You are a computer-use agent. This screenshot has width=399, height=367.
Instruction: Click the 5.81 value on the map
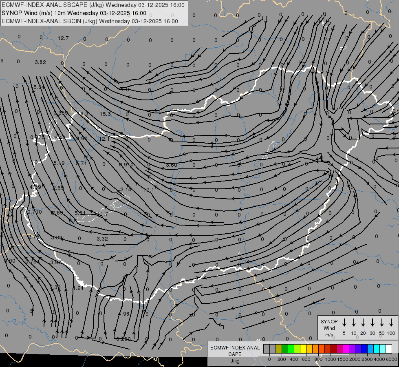(80, 213)
